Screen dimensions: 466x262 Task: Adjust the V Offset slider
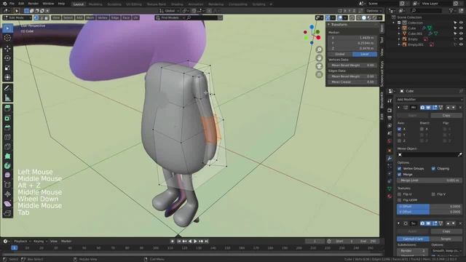point(430,212)
